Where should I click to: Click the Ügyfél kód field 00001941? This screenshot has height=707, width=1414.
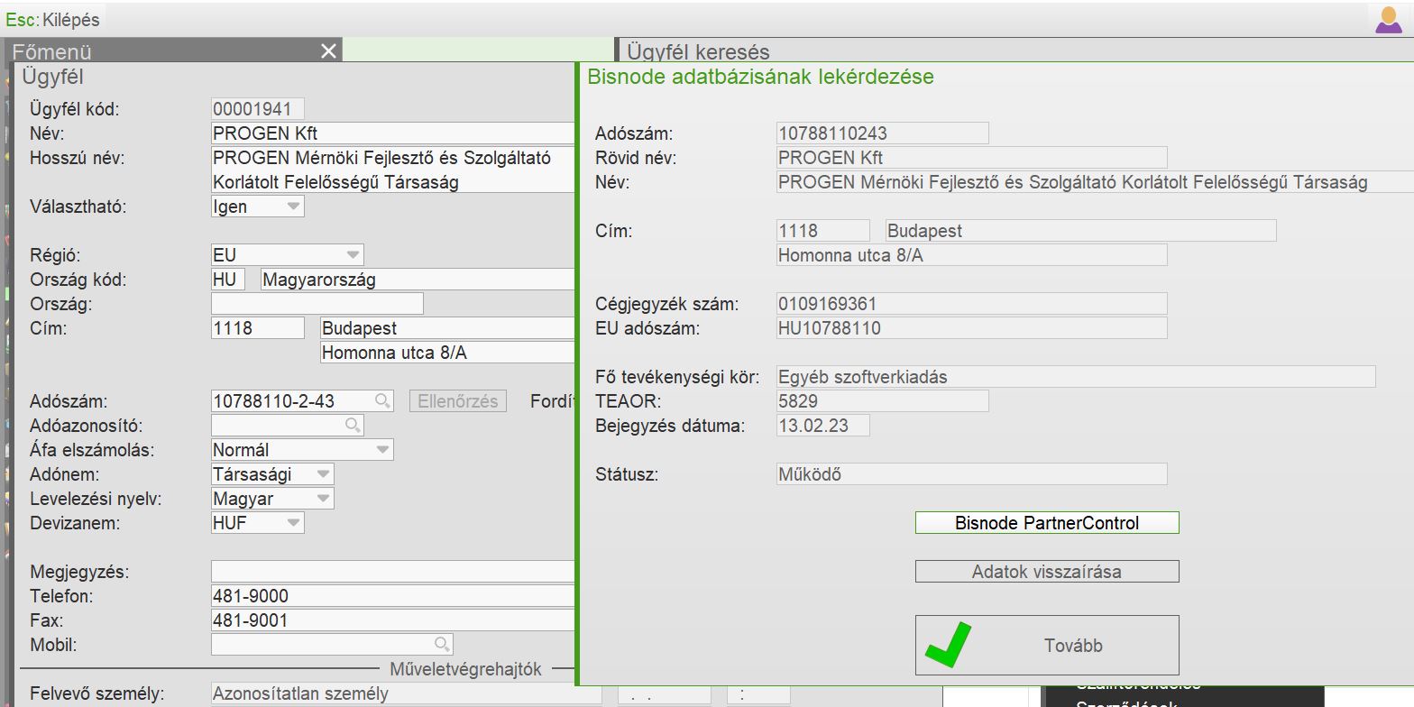tap(258, 109)
